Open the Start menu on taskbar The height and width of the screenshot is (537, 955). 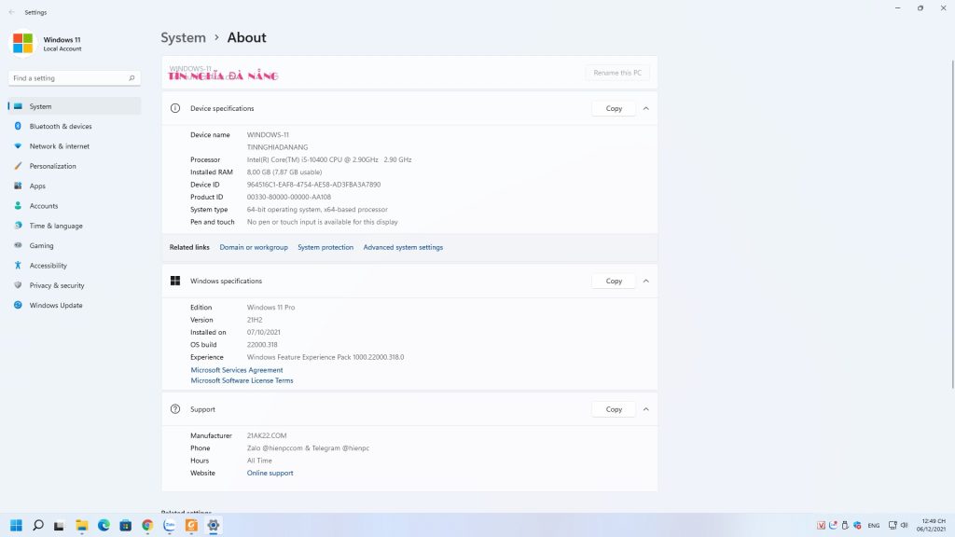click(17, 526)
